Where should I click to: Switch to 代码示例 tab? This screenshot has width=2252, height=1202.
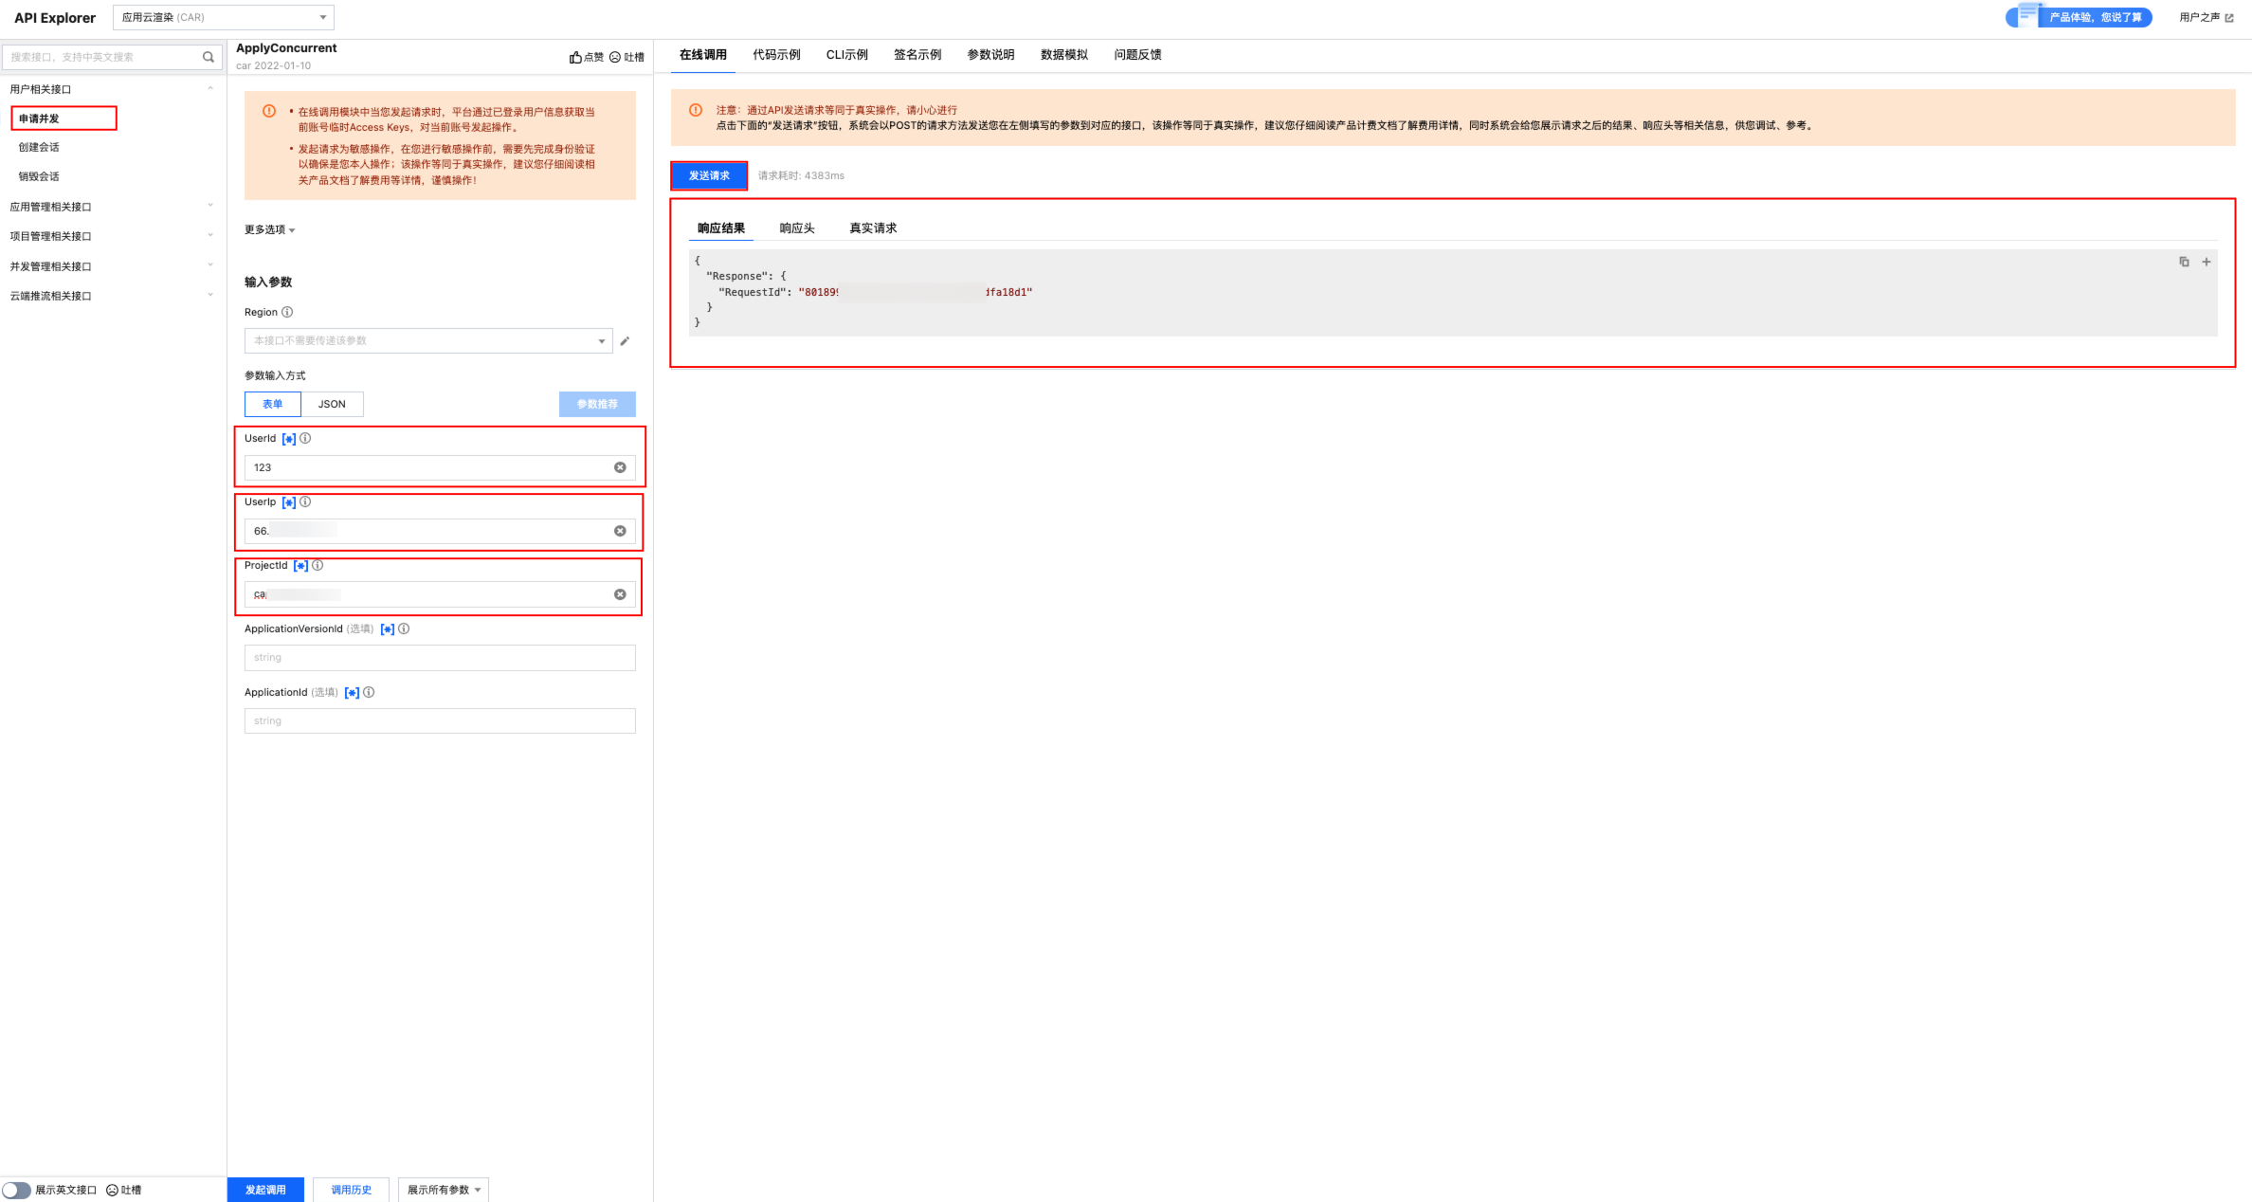click(776, 55)
